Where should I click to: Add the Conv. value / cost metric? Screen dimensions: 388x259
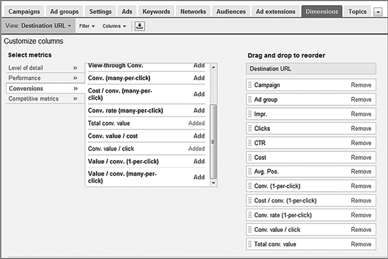[199, 136]
